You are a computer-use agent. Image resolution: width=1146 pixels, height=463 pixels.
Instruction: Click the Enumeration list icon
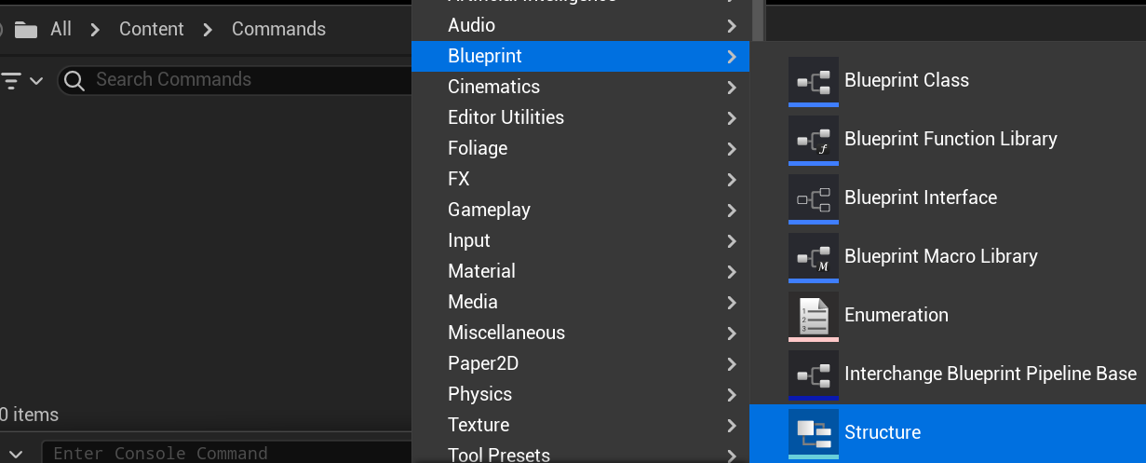tap(813, 316)
